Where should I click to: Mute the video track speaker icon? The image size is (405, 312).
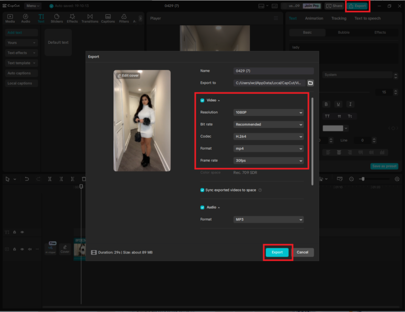(30, 249)
